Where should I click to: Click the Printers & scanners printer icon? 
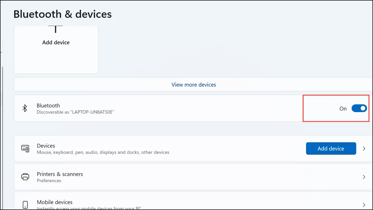[x=25, y=177]
